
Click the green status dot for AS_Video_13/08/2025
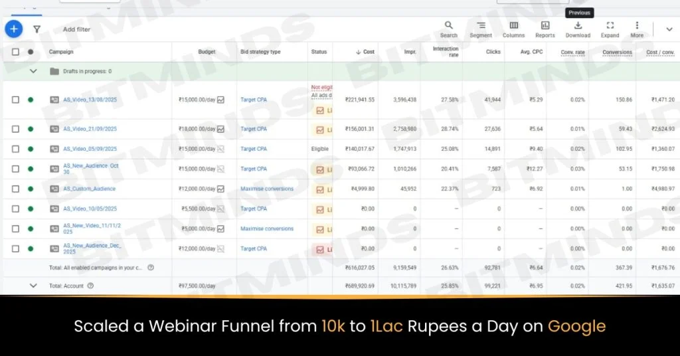31,100
